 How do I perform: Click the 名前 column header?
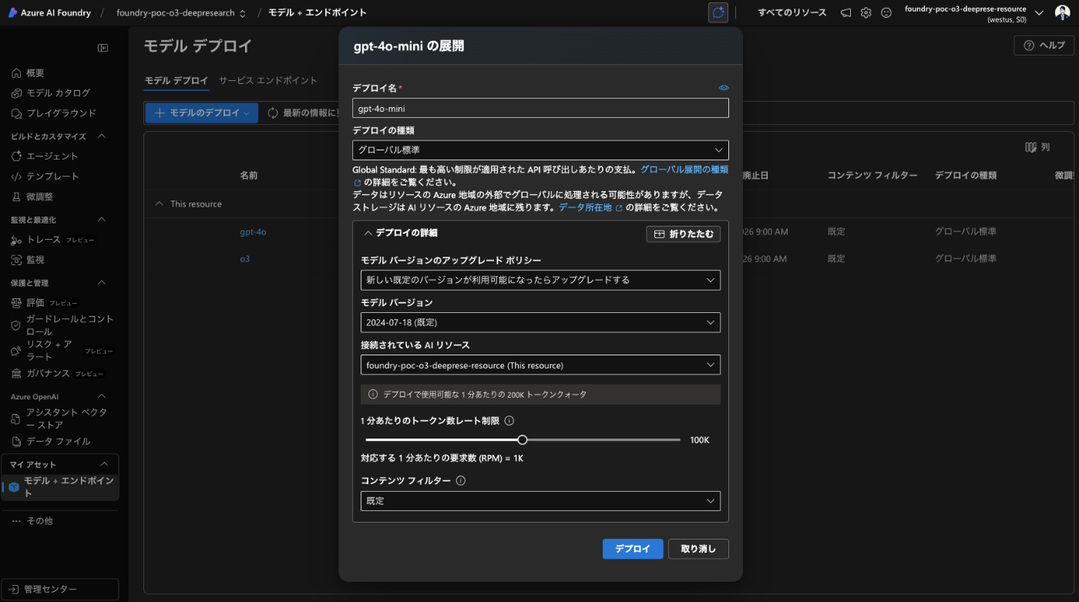coord(248,176)
